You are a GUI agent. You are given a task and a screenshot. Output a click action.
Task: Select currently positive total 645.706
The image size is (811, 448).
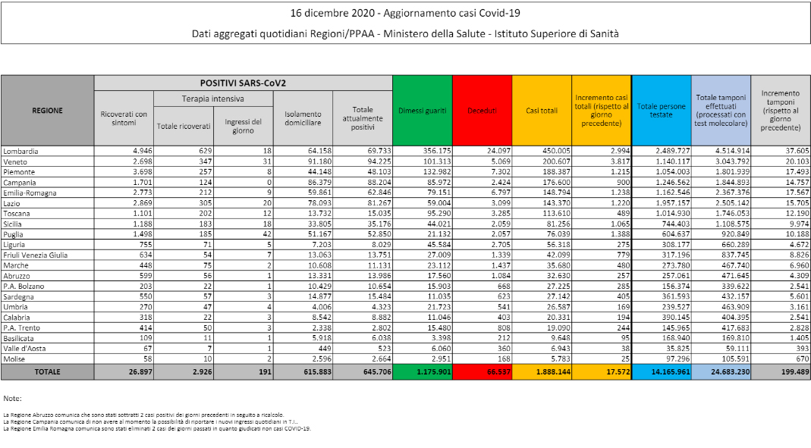click(x=363, y=371)
